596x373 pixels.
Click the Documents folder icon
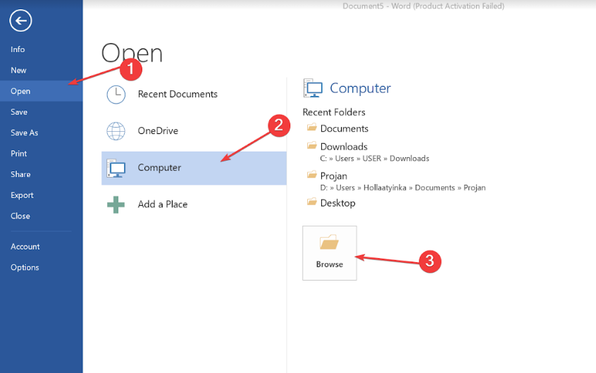pyautogui.click(x=311, y=127)
